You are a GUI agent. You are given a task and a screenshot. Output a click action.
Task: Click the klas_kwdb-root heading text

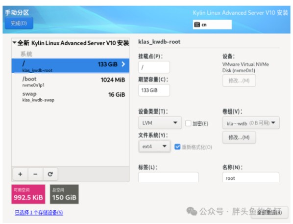pos(159,42)
